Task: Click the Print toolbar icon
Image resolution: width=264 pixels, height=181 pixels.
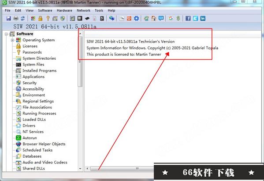Action: (16, 18)
